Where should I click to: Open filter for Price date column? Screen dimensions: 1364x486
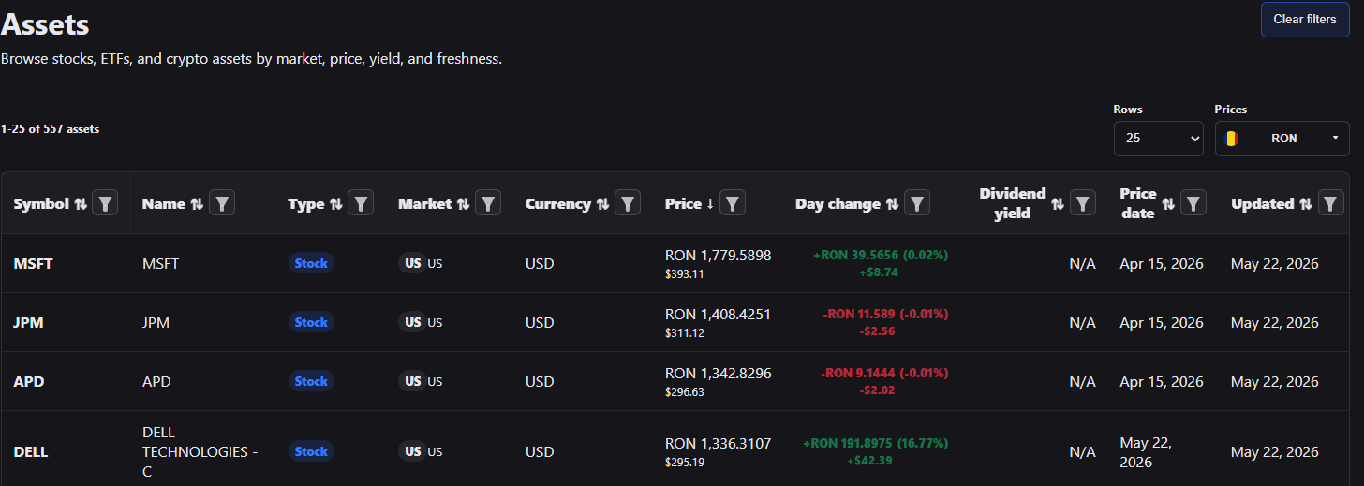[x=1193, y=202]
